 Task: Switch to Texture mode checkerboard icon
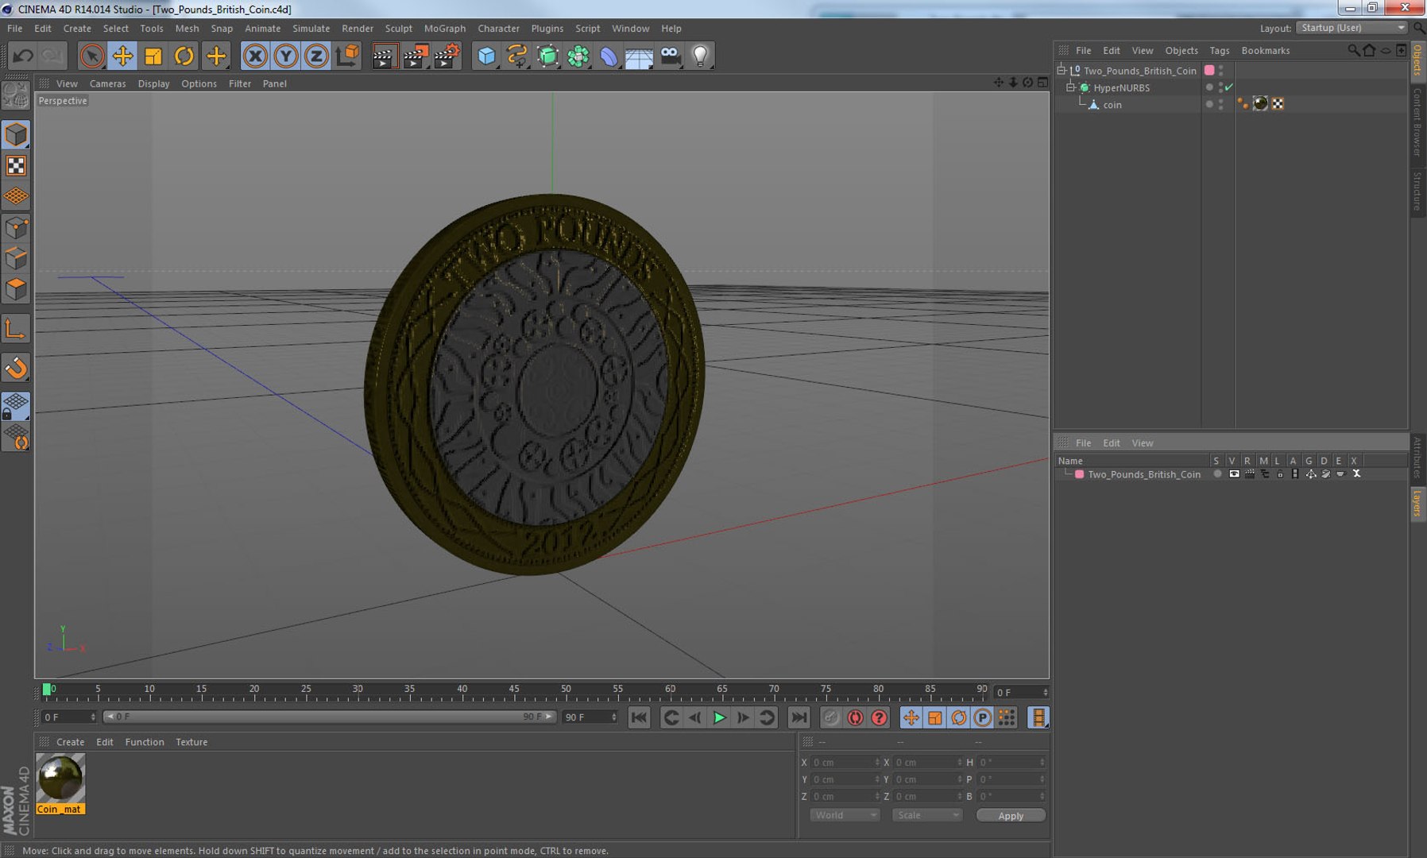point(16,165)
